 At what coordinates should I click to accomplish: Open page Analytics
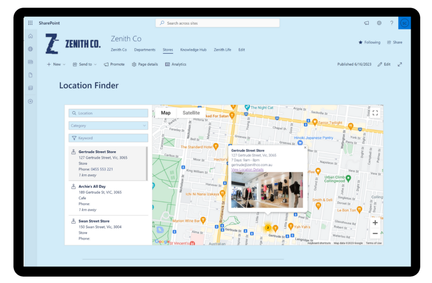[x=175, y=64]
